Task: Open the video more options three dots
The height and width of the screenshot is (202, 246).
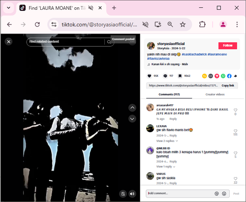Action: [x=132, y=42]
